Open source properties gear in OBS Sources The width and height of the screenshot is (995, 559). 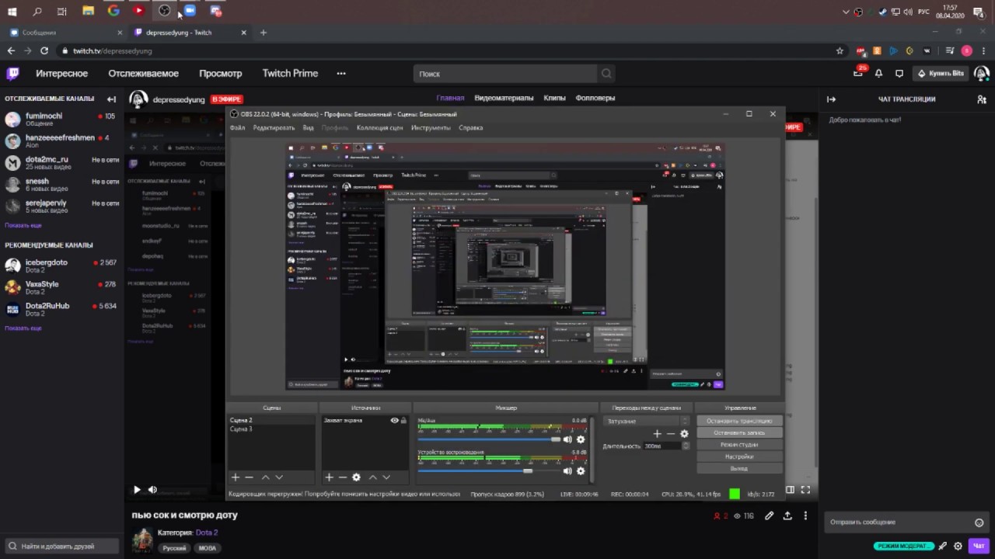click(x=356, y=477)
